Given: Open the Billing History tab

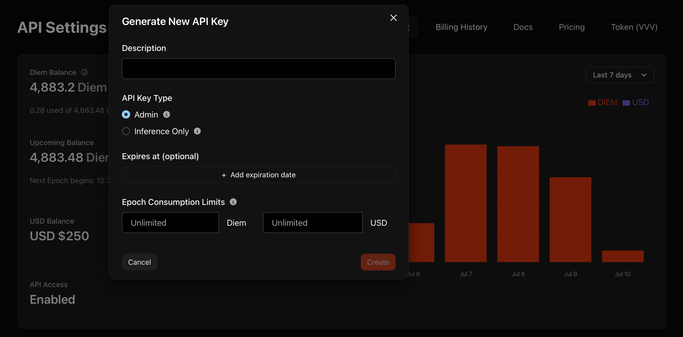Looking at the screenshot, I should (461, 27).
